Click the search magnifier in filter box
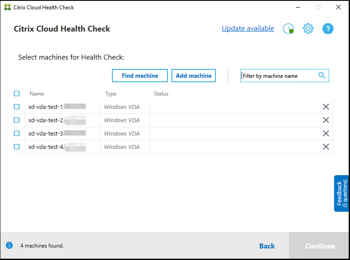 322,76
